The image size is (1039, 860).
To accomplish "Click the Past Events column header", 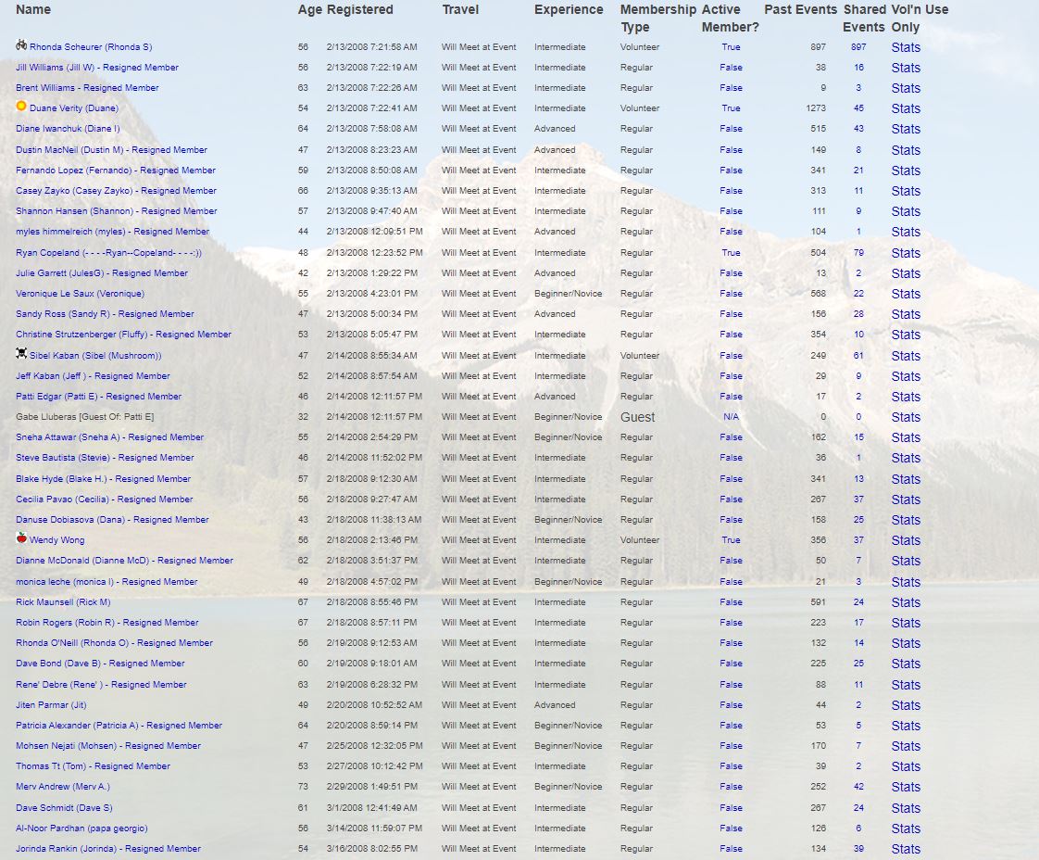I will pyautogui.click(x=800, y=9).
